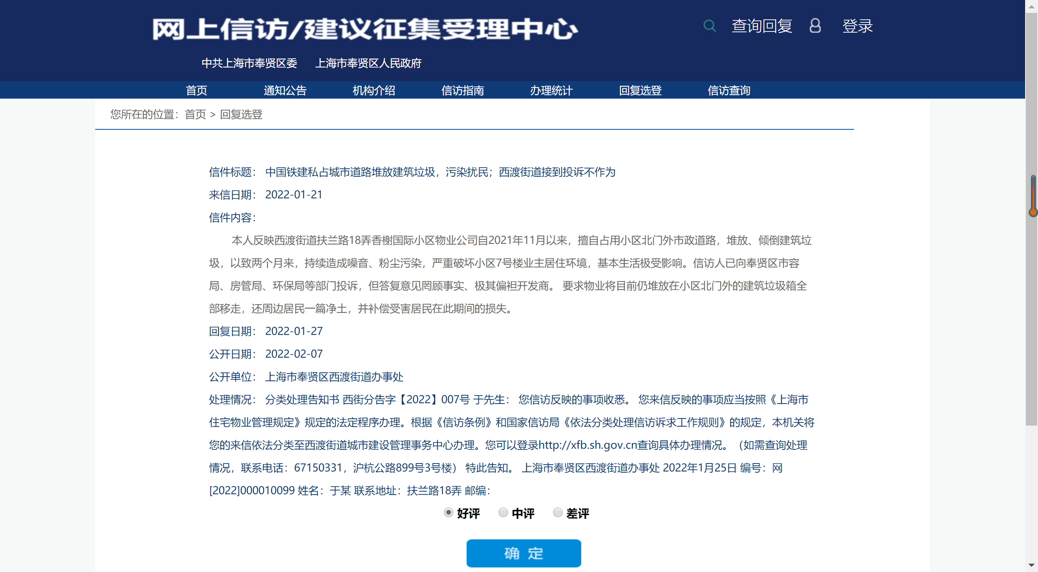Click the scroll down arrow at bottom
Image resolution: width=1038 pixels, height=572 pixels.
[1031, 566]
